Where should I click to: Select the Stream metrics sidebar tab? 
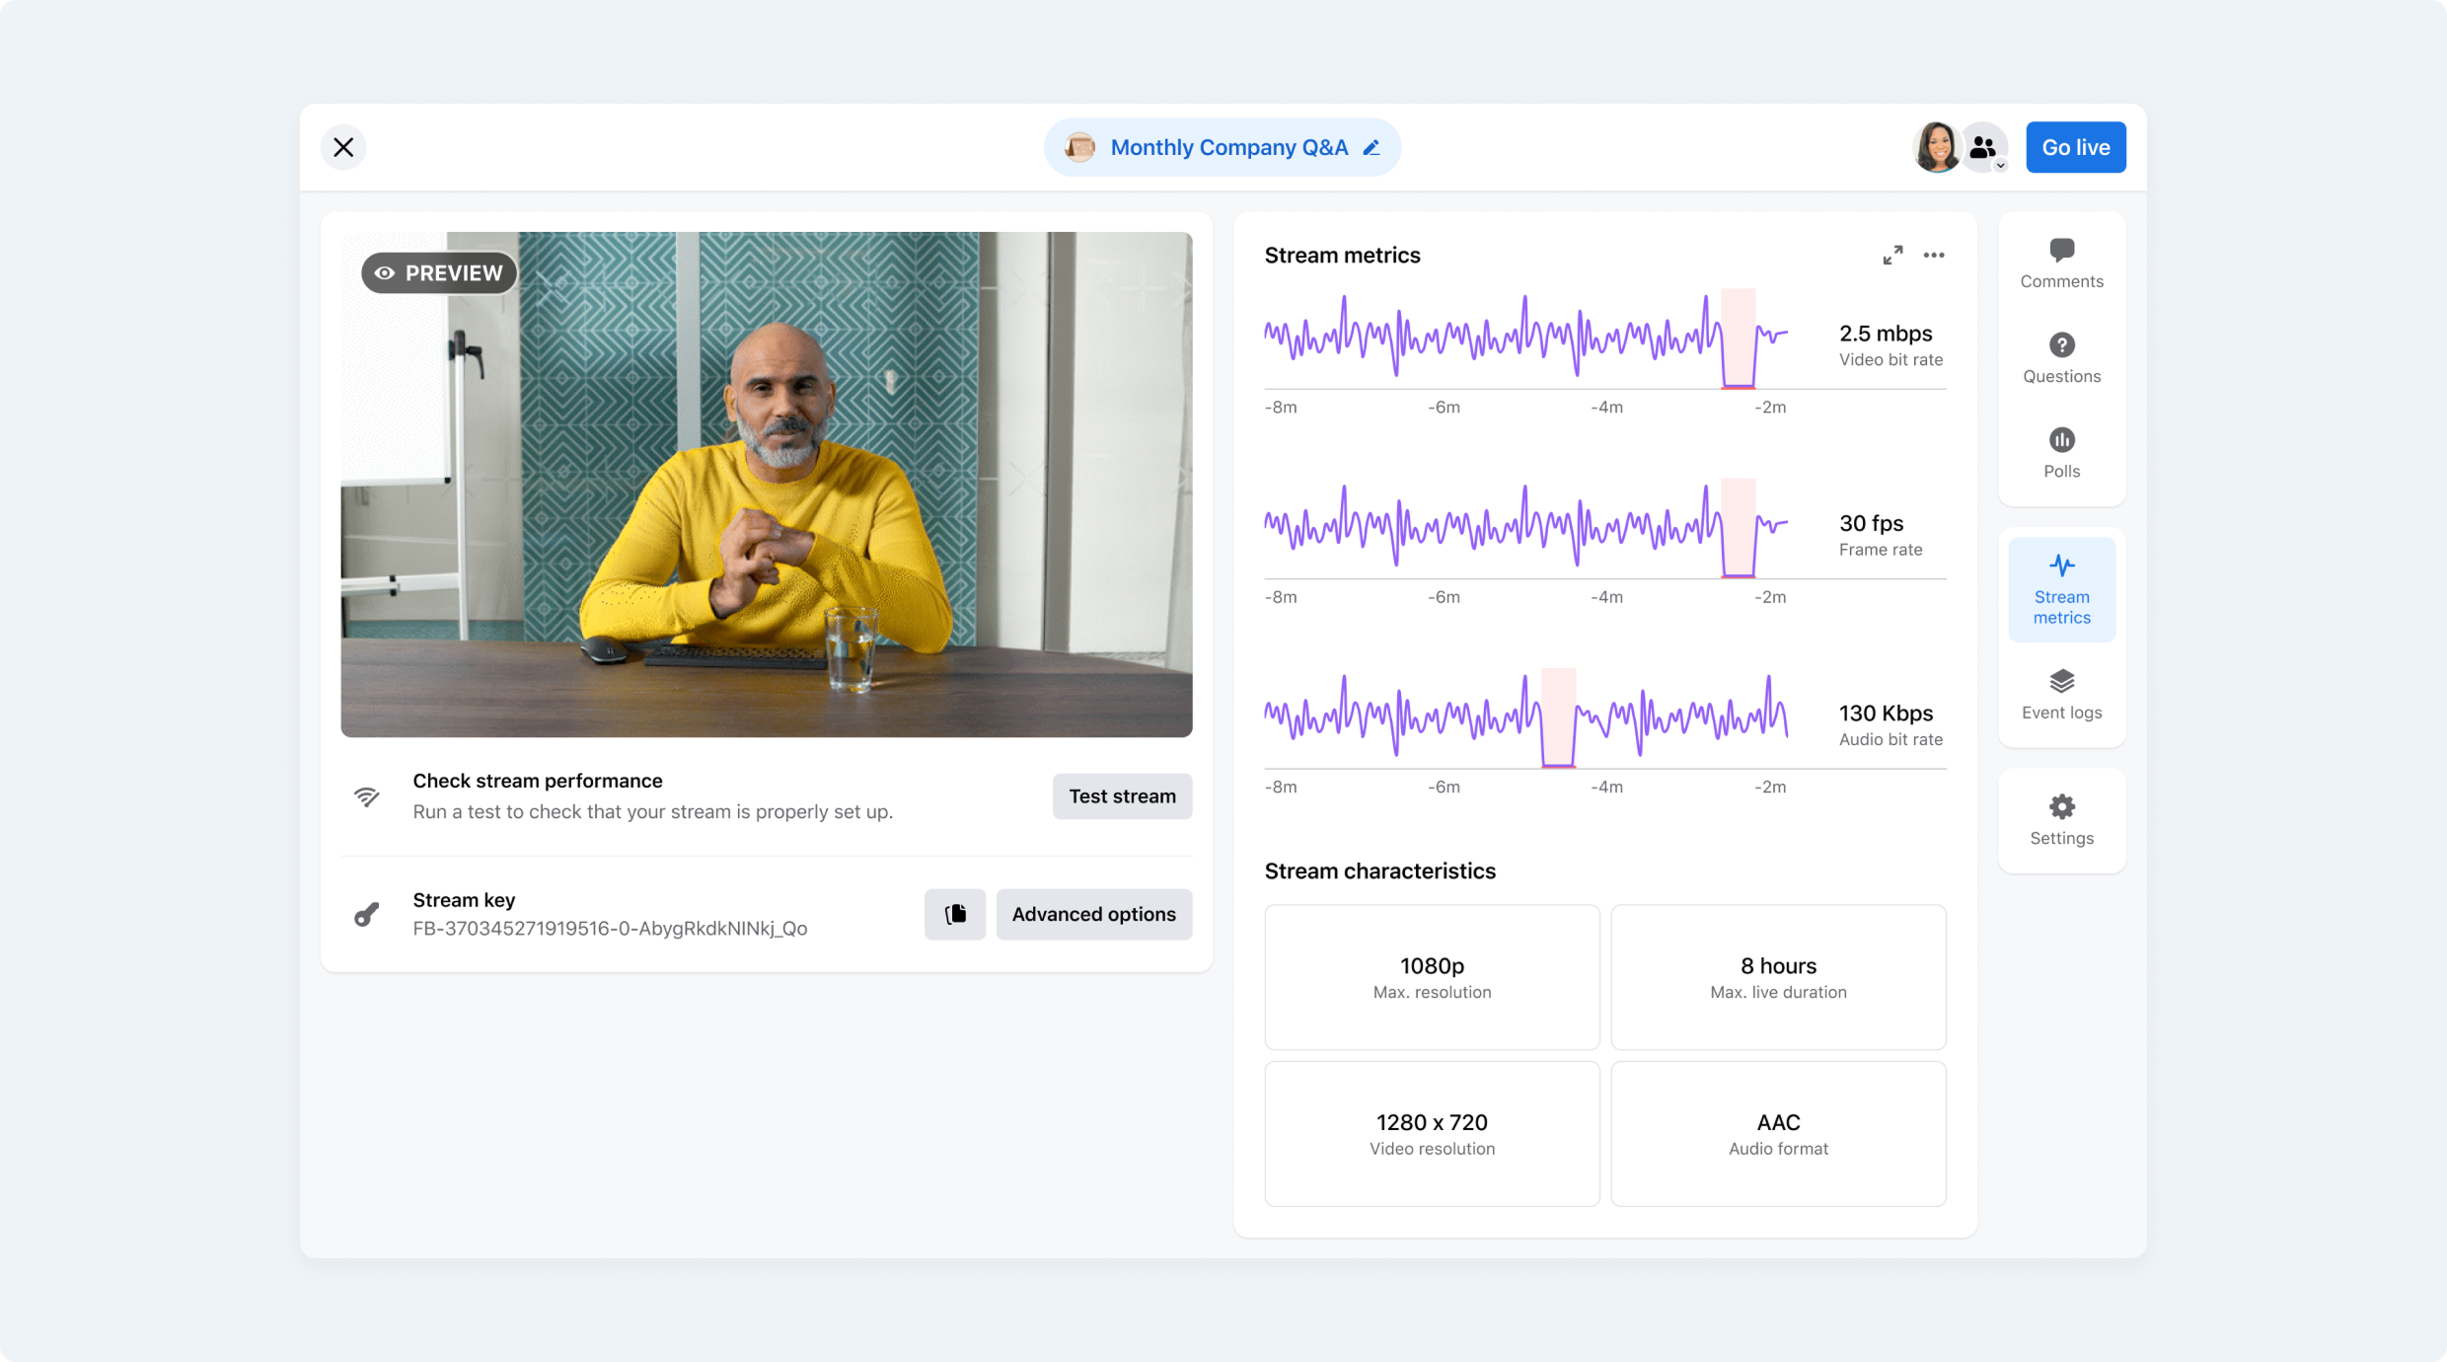pyautogui.click(x=2061, y=589)
